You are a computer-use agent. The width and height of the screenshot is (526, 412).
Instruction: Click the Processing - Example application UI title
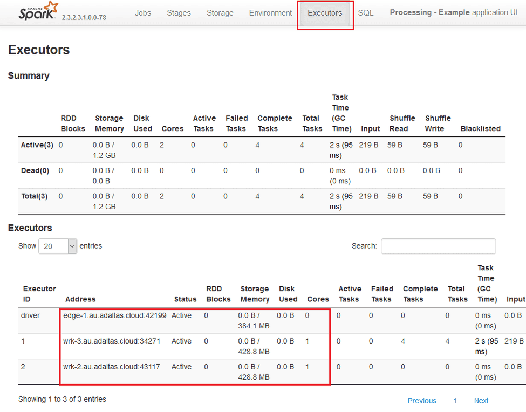coord(454,12)
